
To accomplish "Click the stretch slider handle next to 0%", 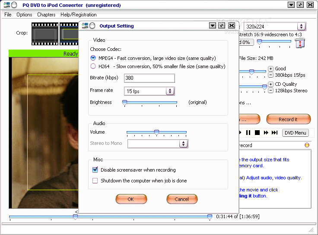I will (x=259, y=42).
